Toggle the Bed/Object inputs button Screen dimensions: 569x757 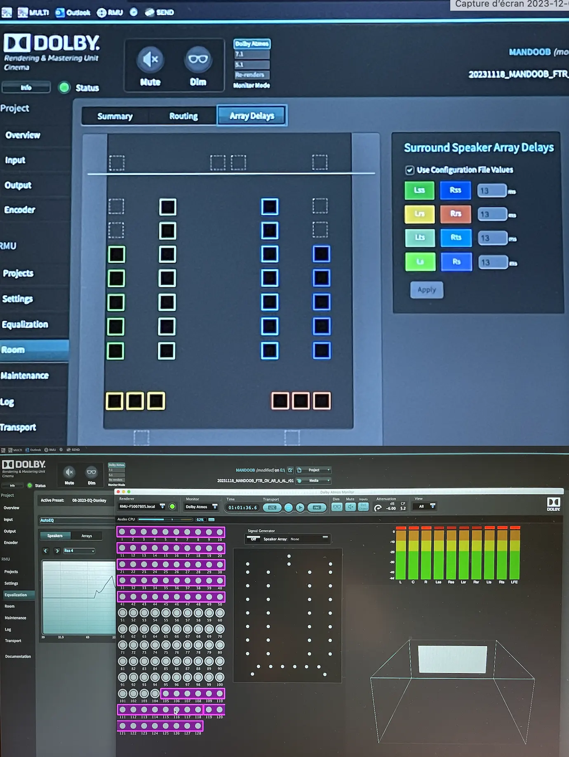coord(363,507)
